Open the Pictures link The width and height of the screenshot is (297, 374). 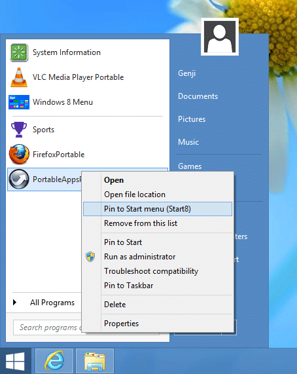(192, 119)
